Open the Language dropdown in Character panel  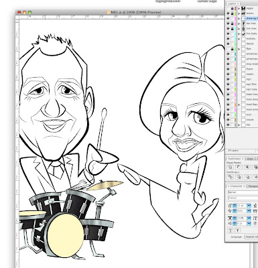tap(251, 237)
